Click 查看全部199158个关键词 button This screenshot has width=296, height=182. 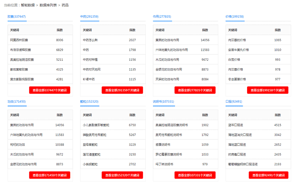pos(268,90)
